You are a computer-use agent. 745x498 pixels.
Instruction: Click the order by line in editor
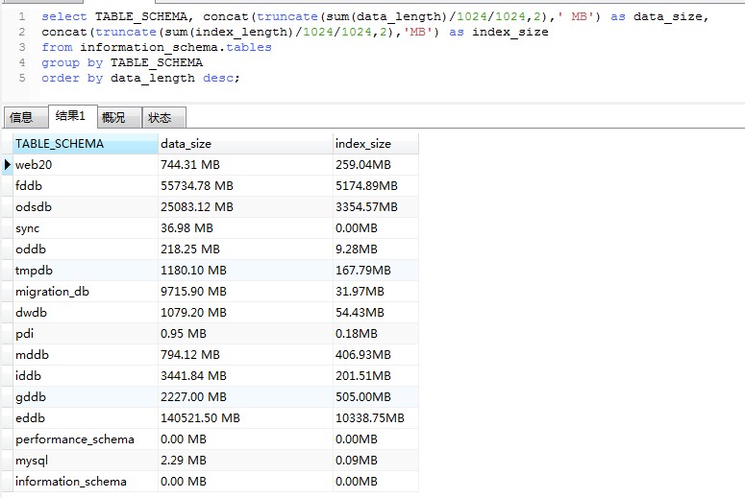140,78
